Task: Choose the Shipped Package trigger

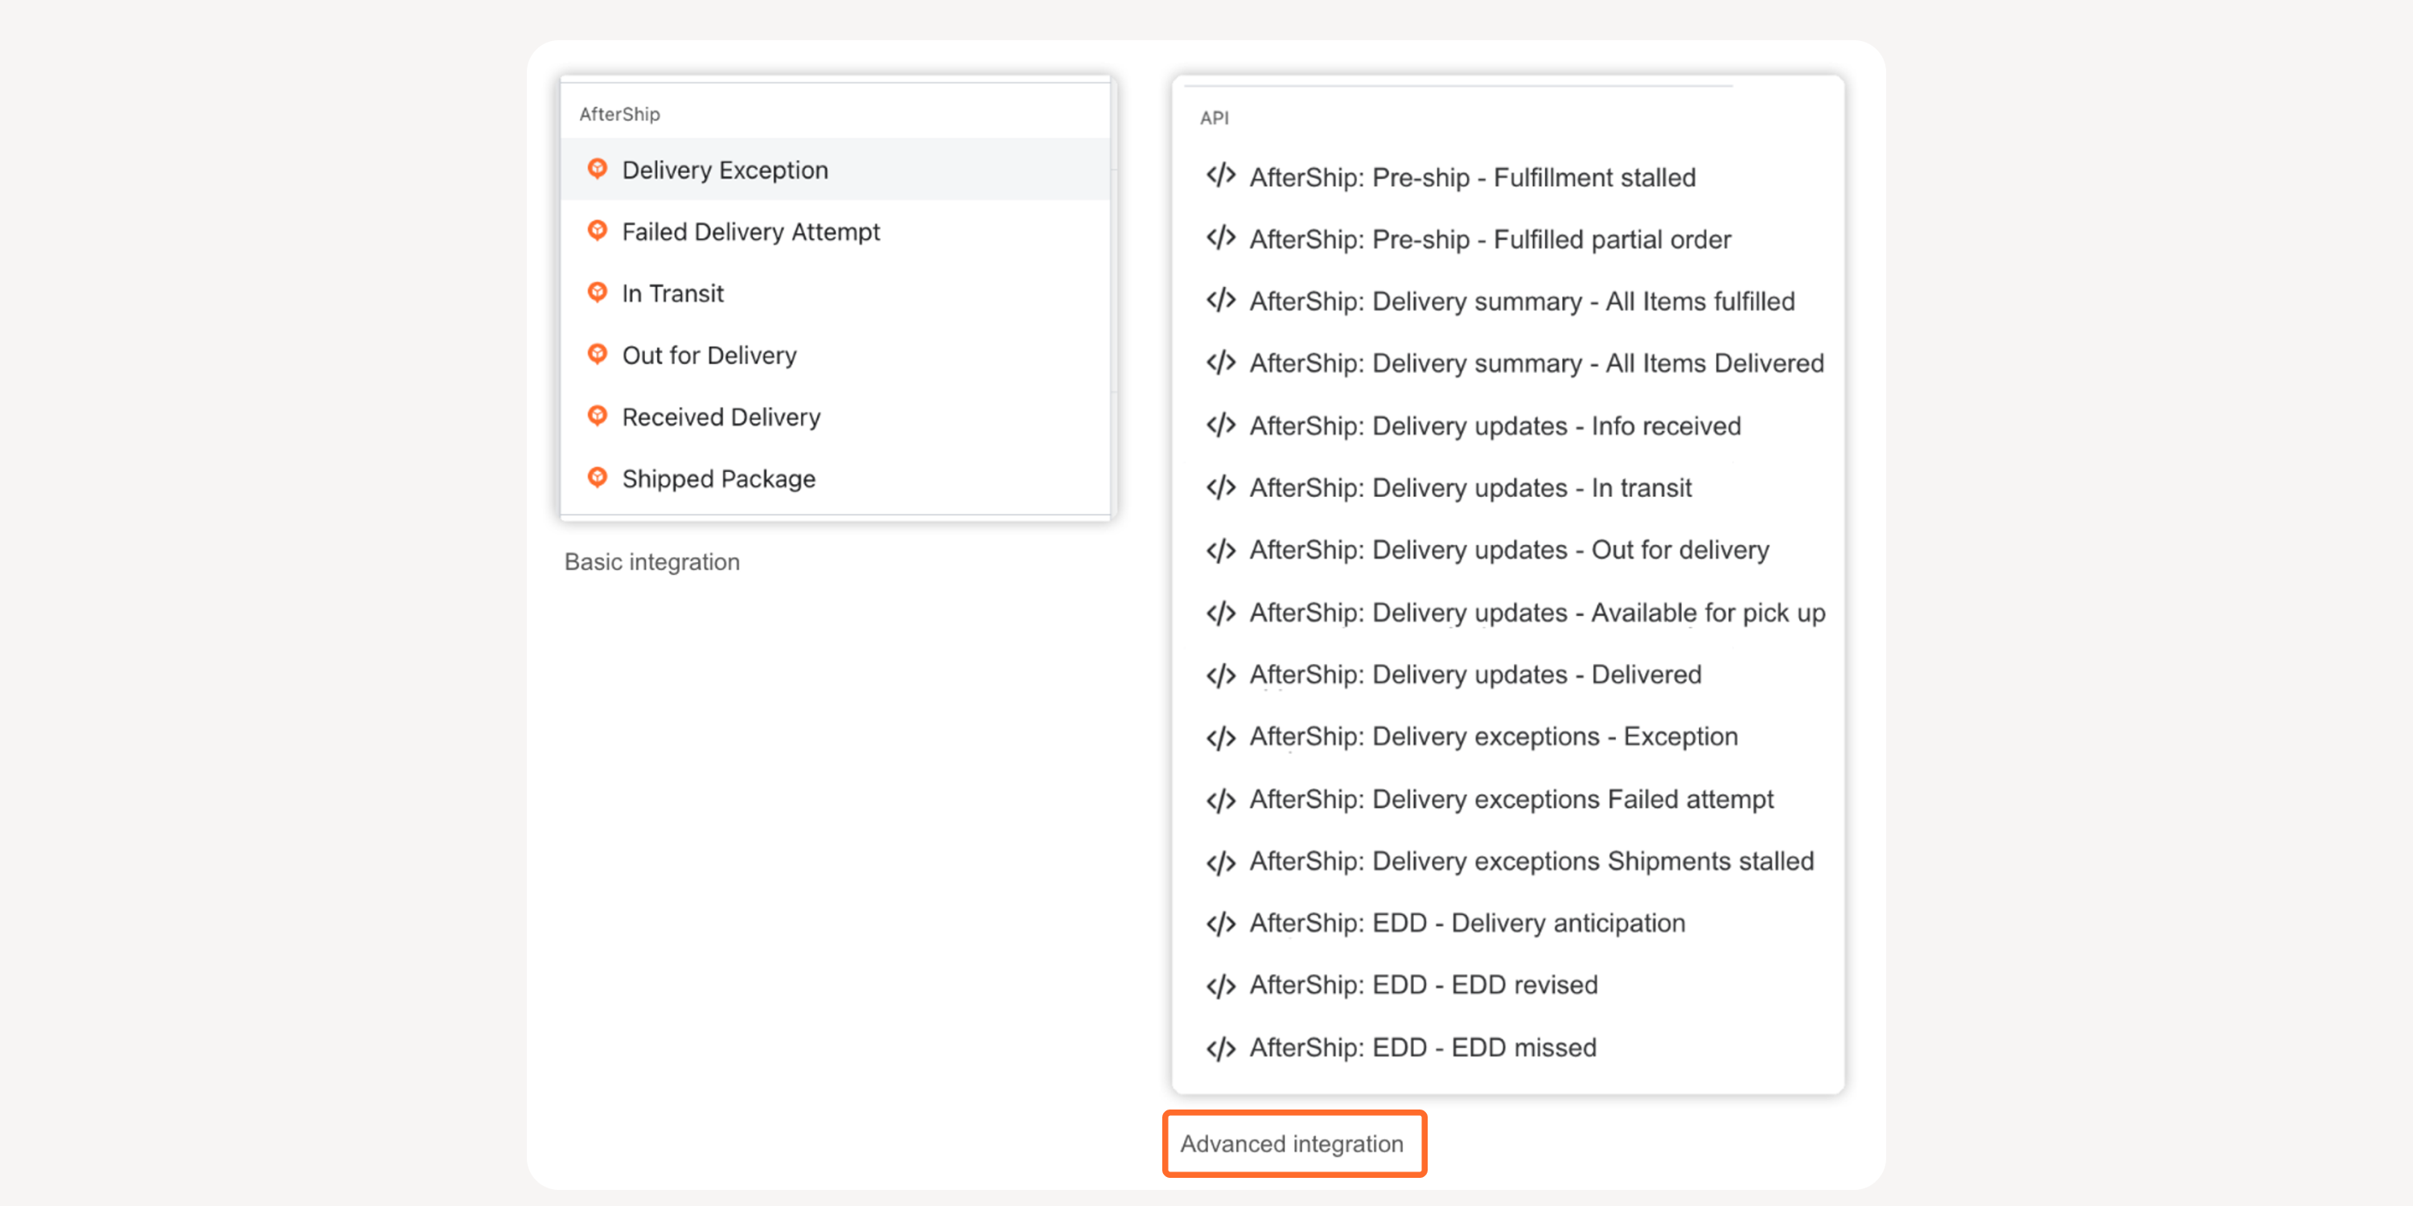Action: [x=835, y=478]
